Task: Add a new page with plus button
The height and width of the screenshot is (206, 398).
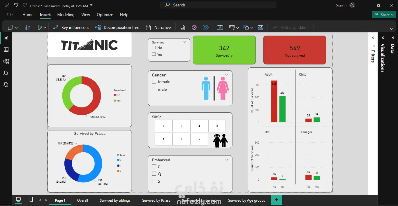Action: [277, 200]
